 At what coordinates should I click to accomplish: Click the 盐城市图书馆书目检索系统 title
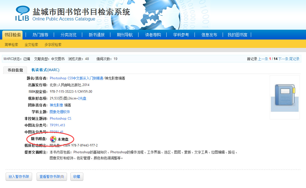click(81, 12)
